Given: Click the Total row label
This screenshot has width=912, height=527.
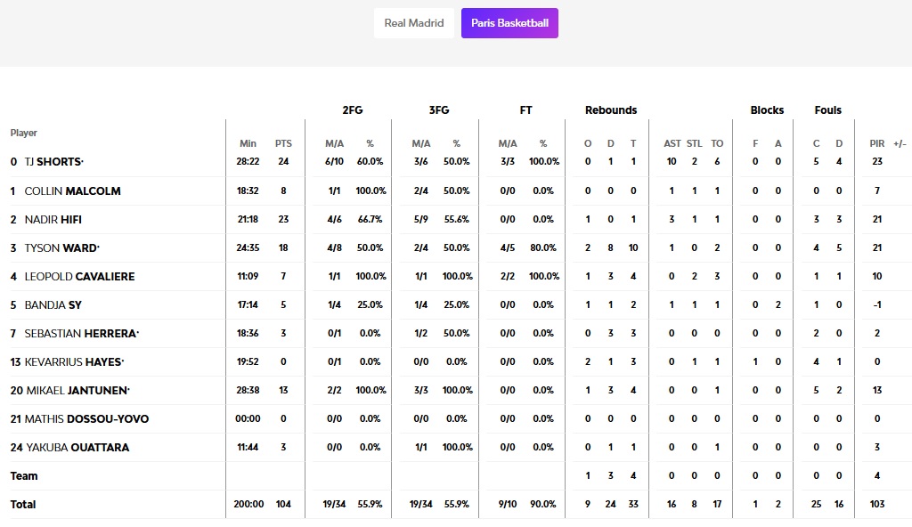Looking at the screenshot, I should (x=23, y=504).
